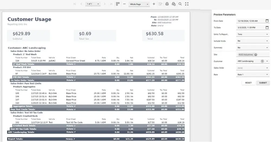The height and width of the screenshot is (142, 271).
Task: Click the Print report icon
Action: pyautogui.click(x=167, y=4)
